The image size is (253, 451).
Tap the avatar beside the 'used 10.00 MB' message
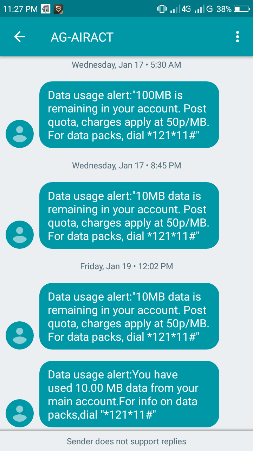20,413
